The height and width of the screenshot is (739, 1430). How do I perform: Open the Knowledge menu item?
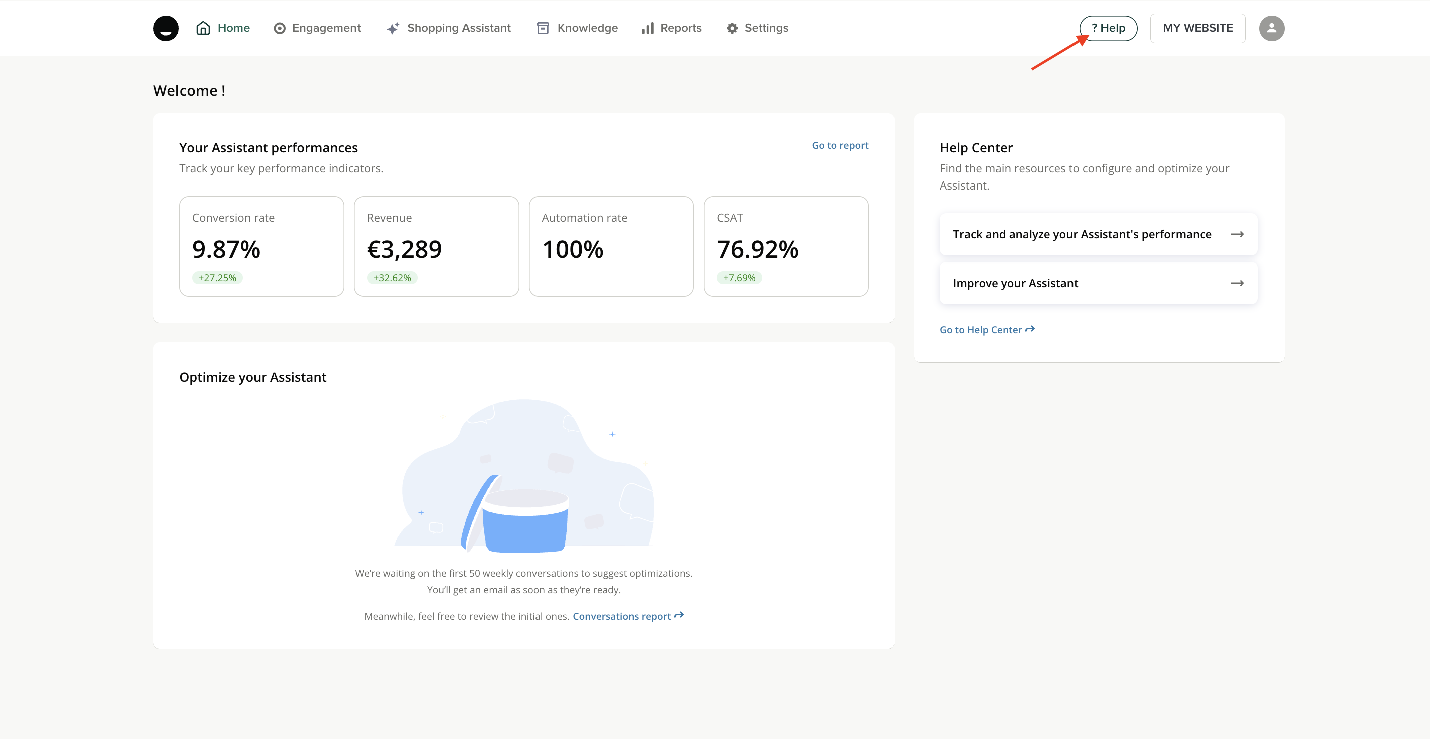pos(587,28)
